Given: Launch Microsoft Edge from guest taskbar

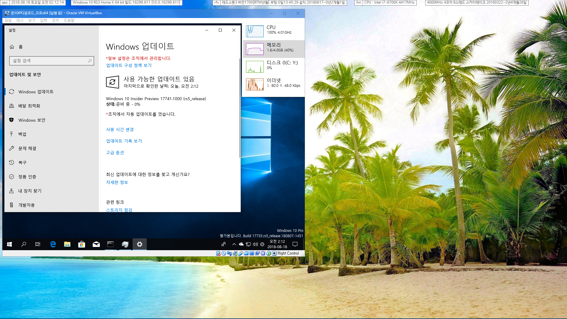Looking at the screenshot, I should 53,244.
